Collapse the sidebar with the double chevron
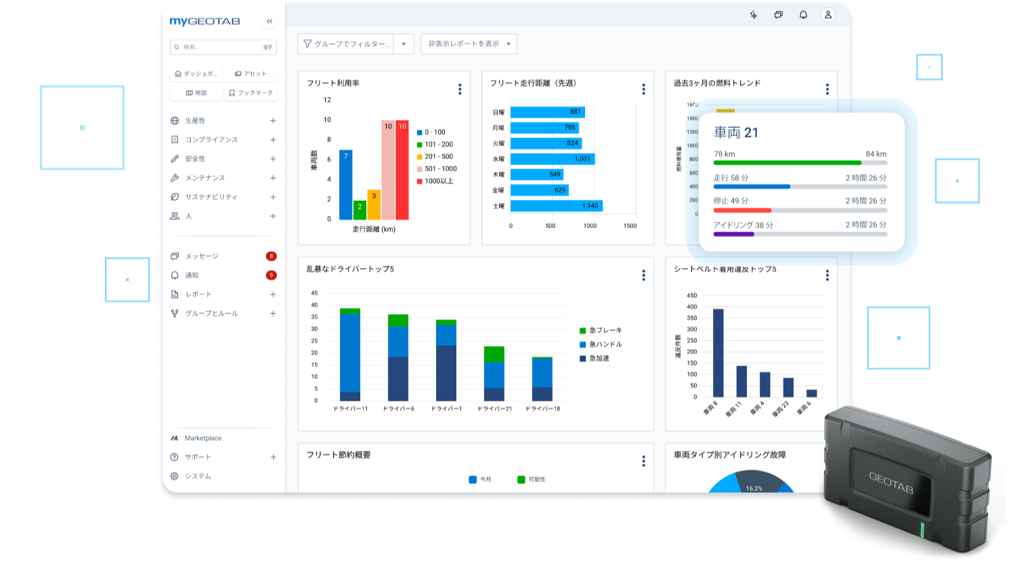The width and height of the screenshot is (1013, 570). (270, 21)
